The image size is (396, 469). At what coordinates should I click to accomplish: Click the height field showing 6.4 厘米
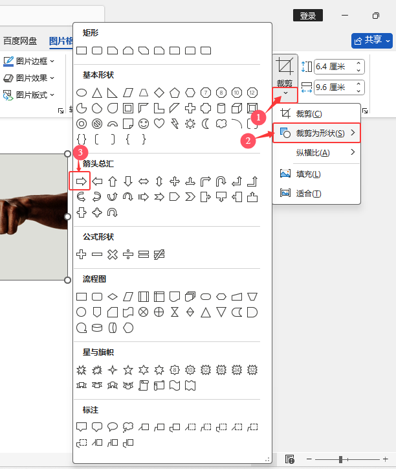point(339,67)
